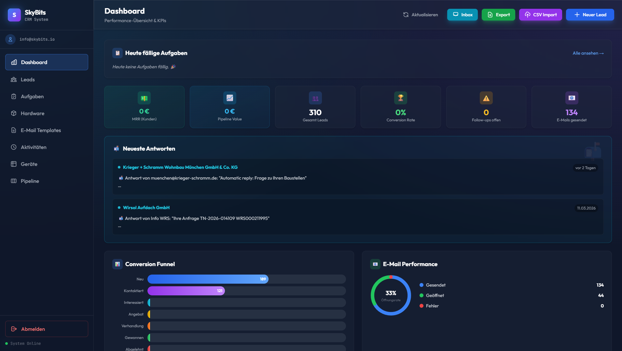The width and height of the screenshot is (622, 351).
Task: Click the Abmelden logout icon
Action: 13,329
